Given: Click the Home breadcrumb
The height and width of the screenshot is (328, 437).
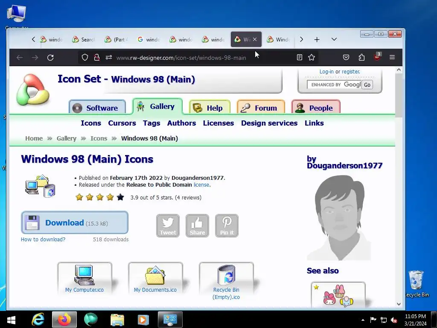Looking at the screenshot, I should click(x=34, y=138).
